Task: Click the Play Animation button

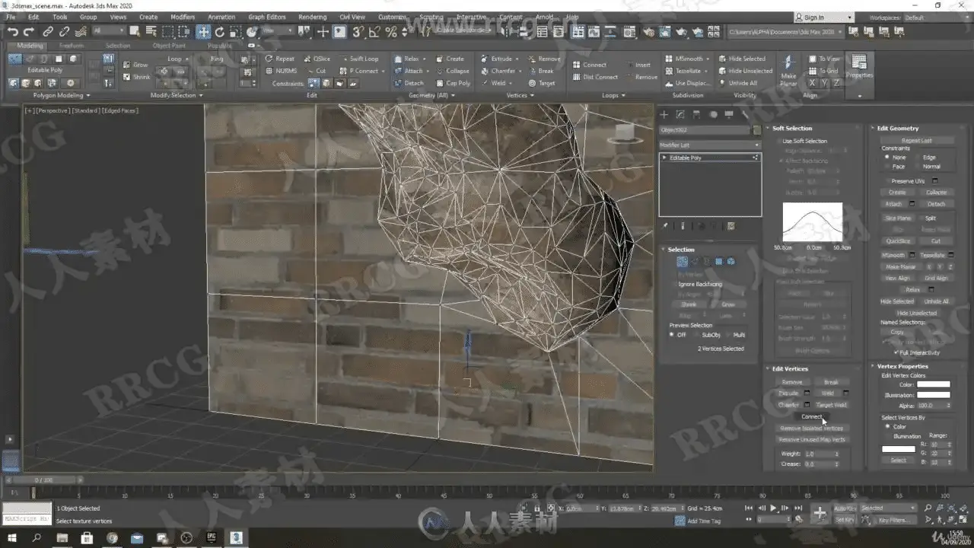Action: pos(774,508)
